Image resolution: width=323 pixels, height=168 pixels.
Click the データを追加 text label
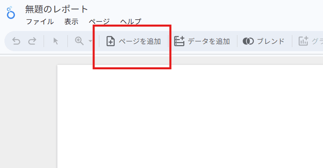tap(209, 41)
